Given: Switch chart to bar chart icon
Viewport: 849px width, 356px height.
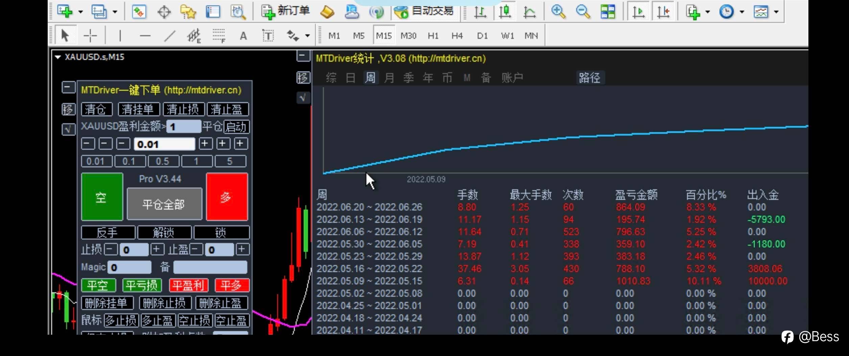Looking at the screenshot, I should [480, 12].
